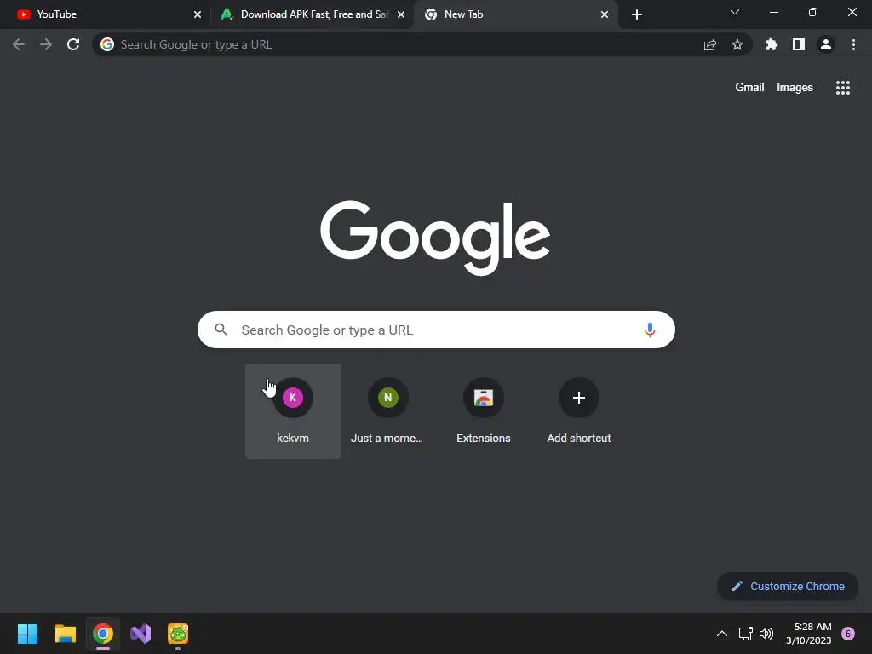872x654 pixels.
Task: Focus the Google search box
Action: click(436, 330)
